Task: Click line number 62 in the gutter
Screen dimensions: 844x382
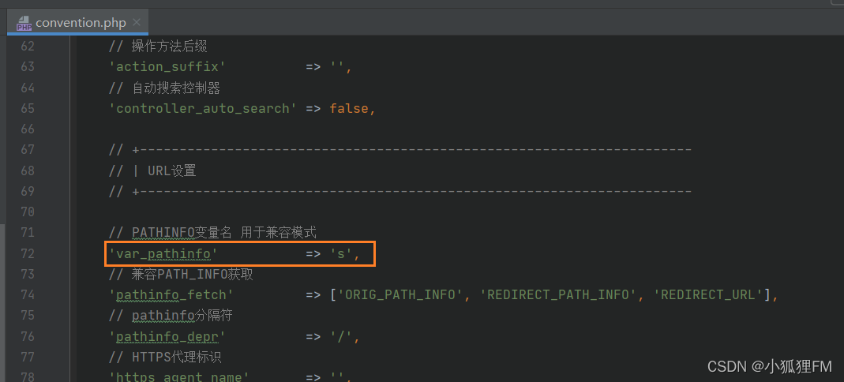Action: point(28,47)
